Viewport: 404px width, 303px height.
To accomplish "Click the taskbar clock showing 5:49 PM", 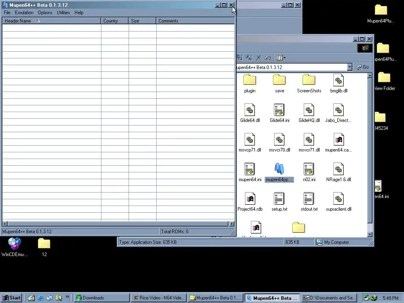I will tap(390, 298).
